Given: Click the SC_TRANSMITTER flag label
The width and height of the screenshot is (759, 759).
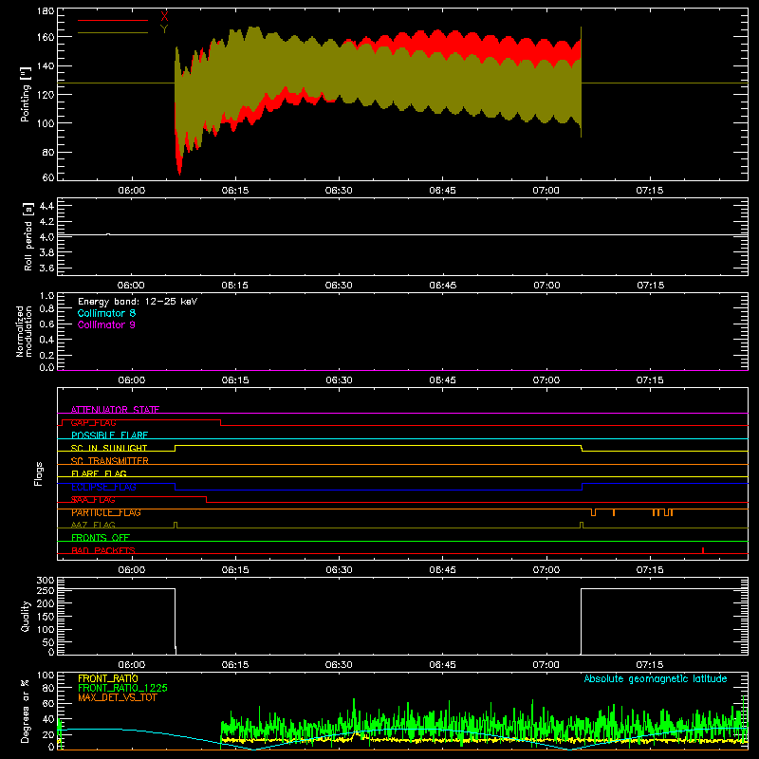Looking at the screenshot, I should pos(110,461).
